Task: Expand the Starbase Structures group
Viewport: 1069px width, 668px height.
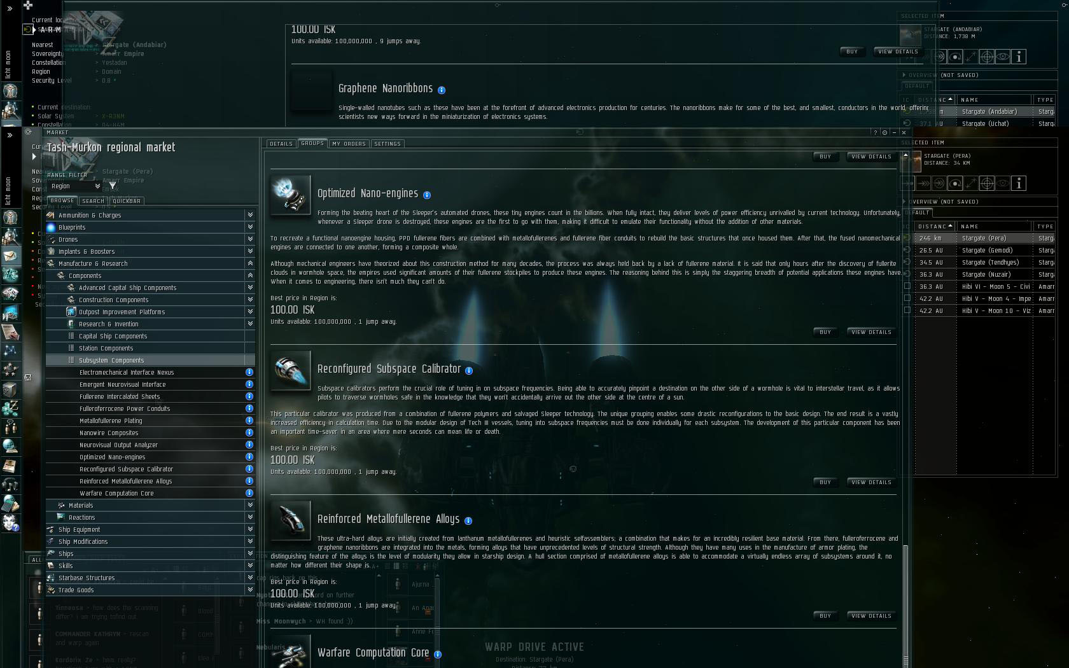Action: coord(250,578)
